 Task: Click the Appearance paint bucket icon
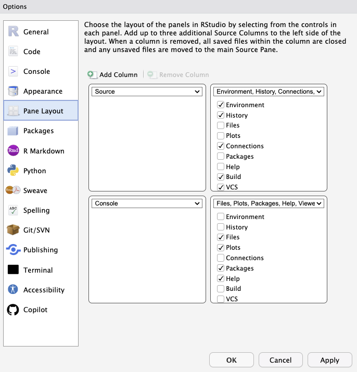coord(13,91)
